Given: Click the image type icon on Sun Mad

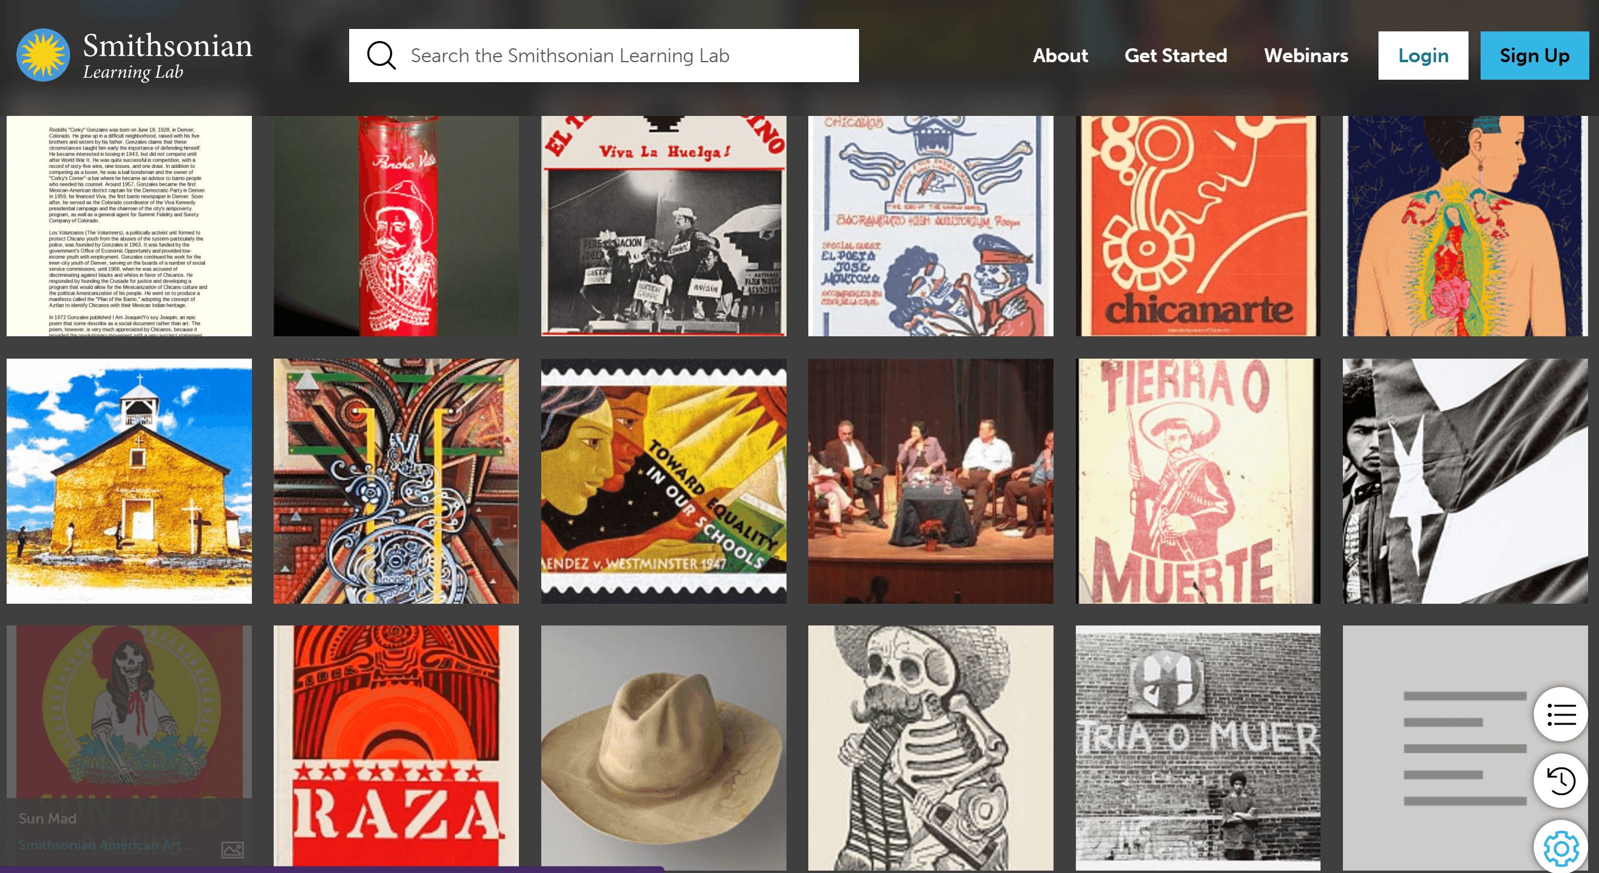Looking at the screenshot, I should click(x=232, y=849).
